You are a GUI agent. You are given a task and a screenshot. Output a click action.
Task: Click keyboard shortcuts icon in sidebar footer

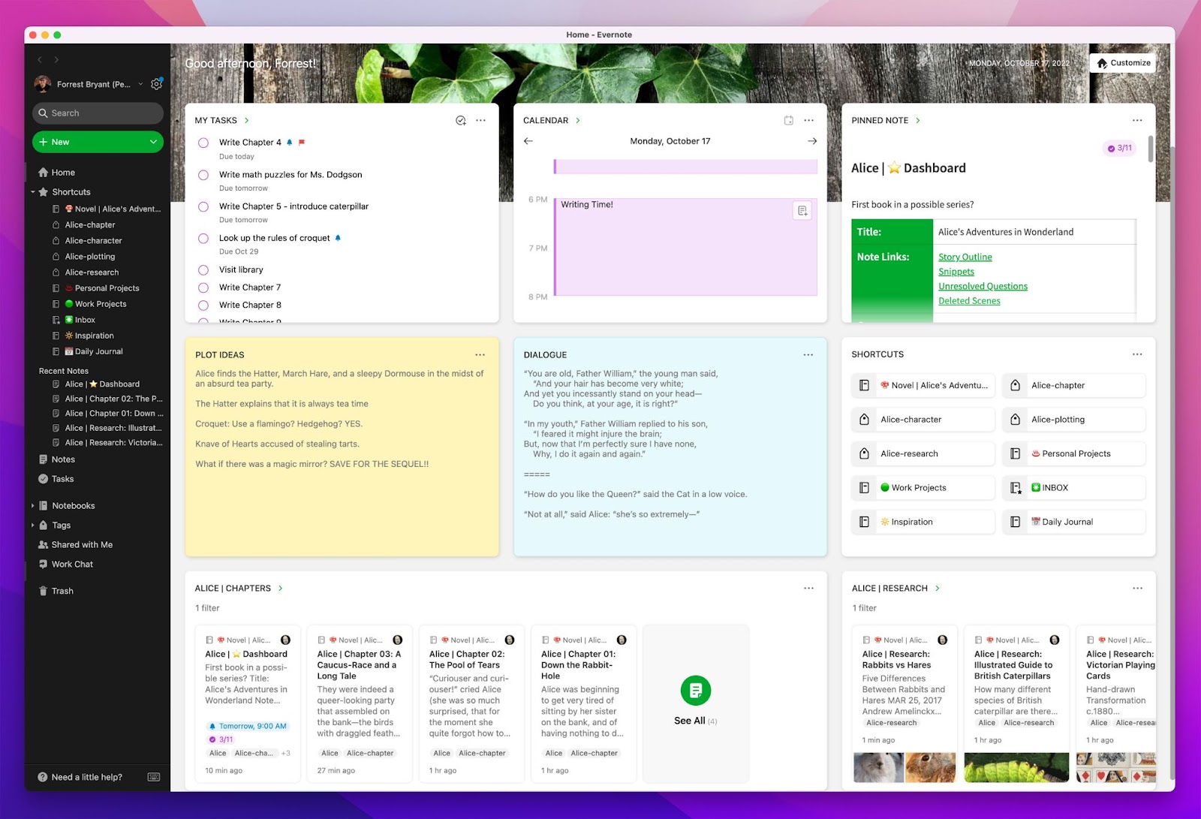click(154, 777)
